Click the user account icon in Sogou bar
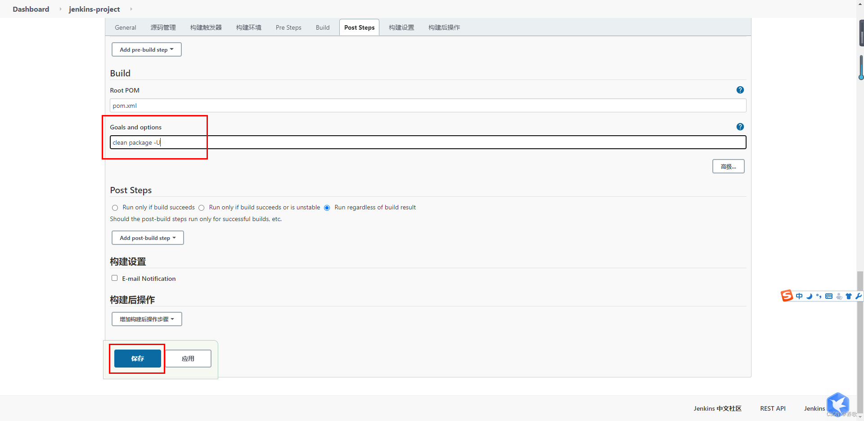 pyautogui.click(x=839, y=296)
